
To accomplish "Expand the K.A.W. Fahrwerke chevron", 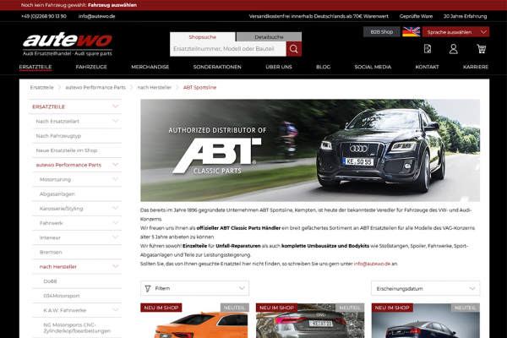I will 115,310.
